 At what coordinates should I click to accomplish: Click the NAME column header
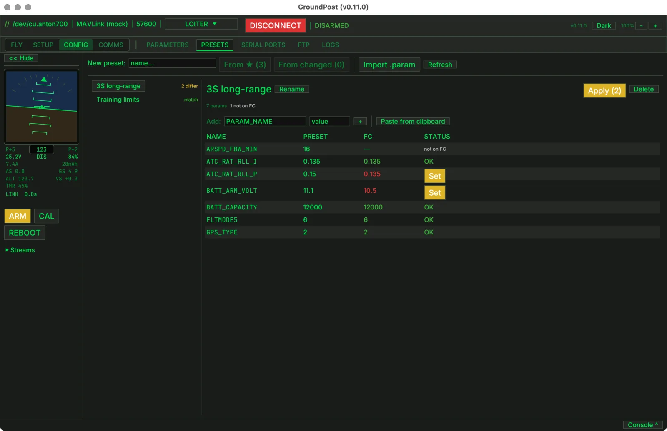[216, 137]
